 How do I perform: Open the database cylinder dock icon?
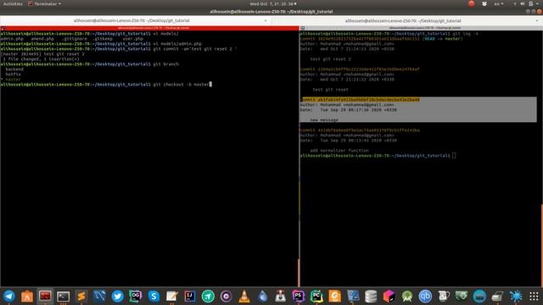[371, 297]
